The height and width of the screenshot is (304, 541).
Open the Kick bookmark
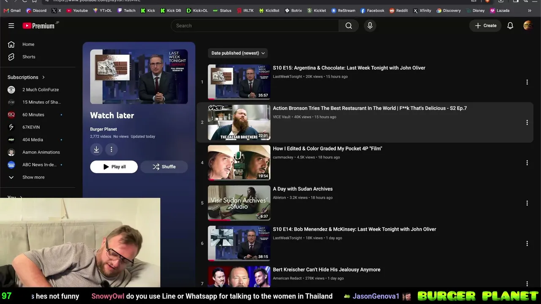148,11
